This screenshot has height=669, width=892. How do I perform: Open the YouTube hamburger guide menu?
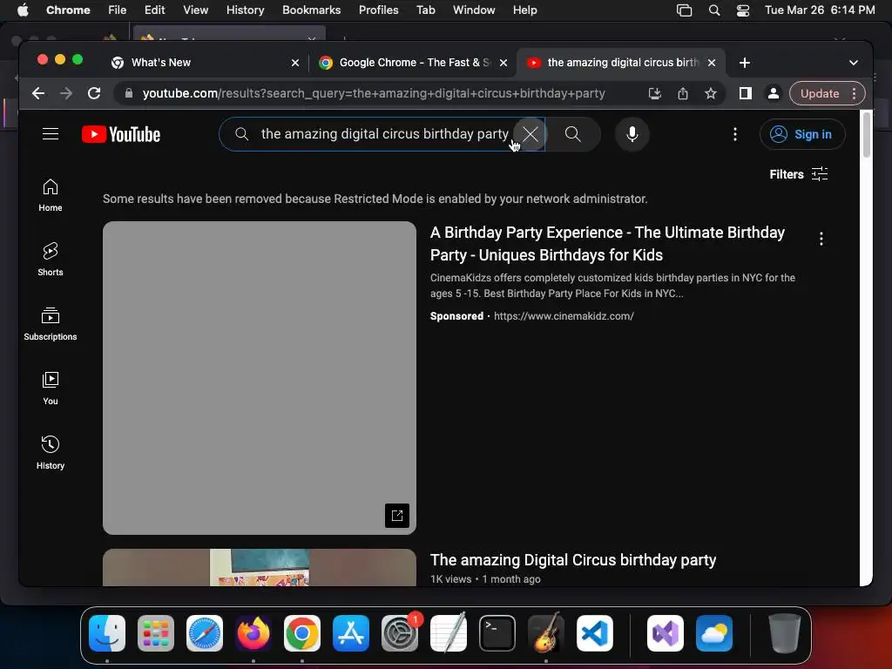(x=50, y=133)
